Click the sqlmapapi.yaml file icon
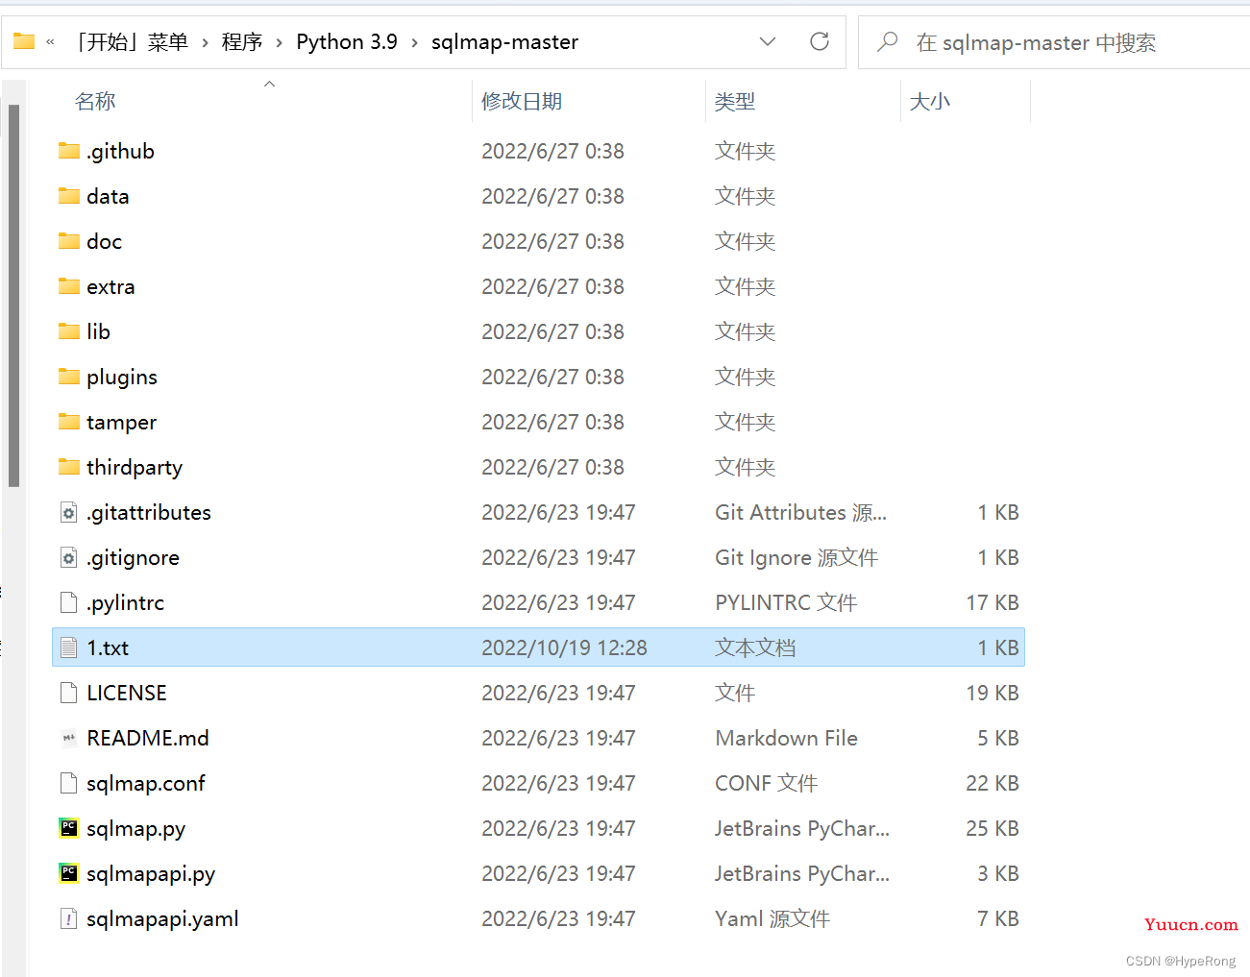The image size is (1250, 977). pos(69,918)
